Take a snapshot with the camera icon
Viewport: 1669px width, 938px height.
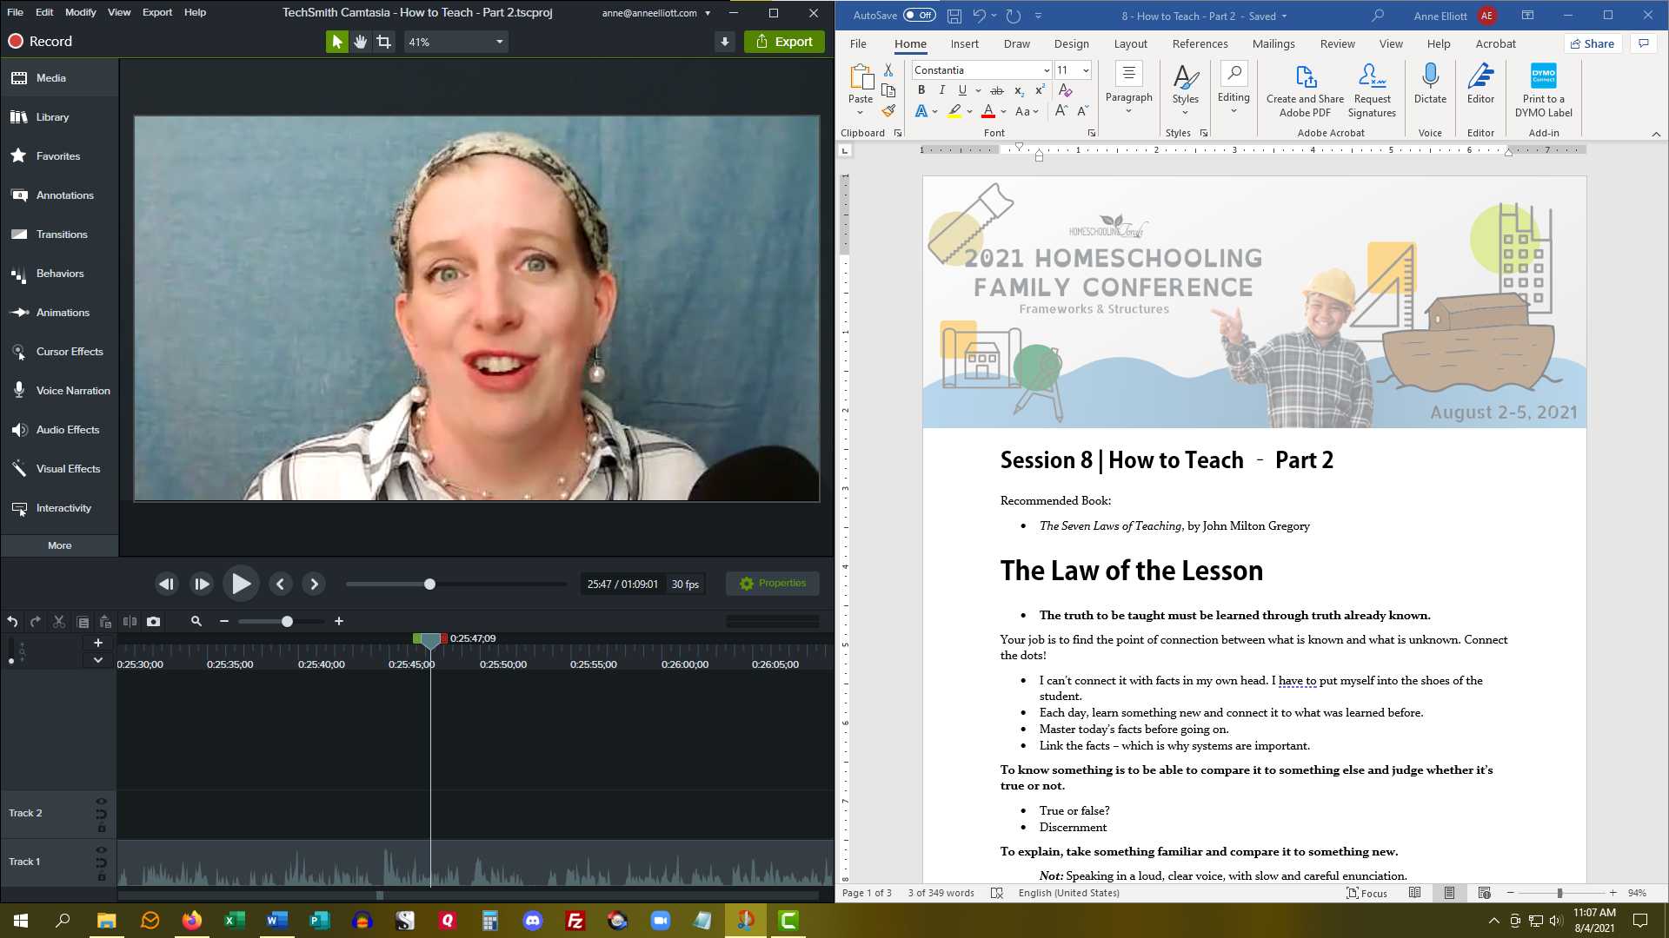click(x=154, y=622)
